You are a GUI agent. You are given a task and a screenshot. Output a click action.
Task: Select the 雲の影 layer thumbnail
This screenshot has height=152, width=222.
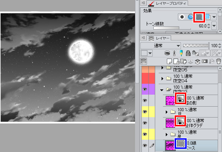(x=170, y=101)
